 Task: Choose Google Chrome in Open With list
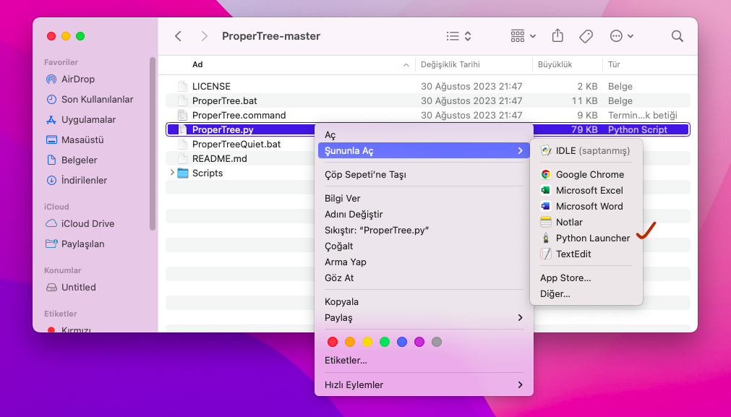[589, 174]
